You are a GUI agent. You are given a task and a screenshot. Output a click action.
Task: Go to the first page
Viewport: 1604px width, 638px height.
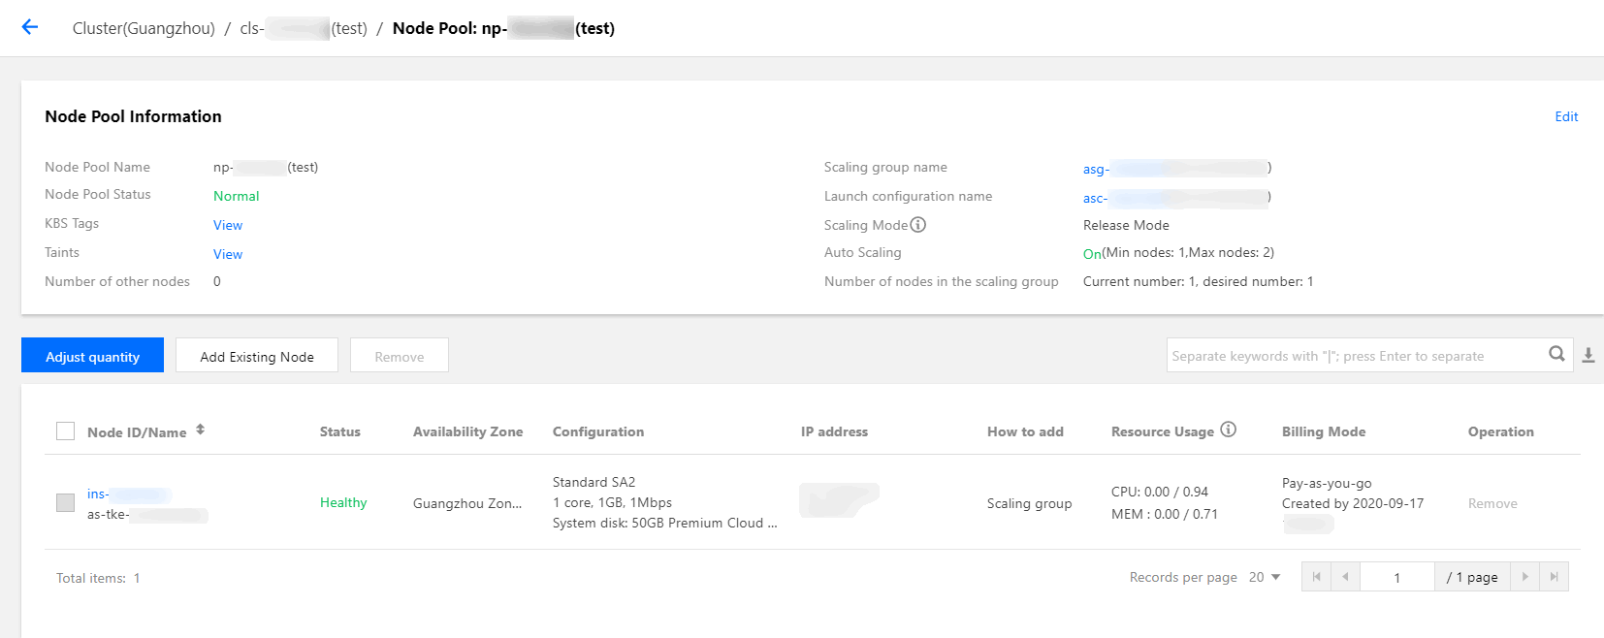pyautogui.click(x=1316, y=577)
